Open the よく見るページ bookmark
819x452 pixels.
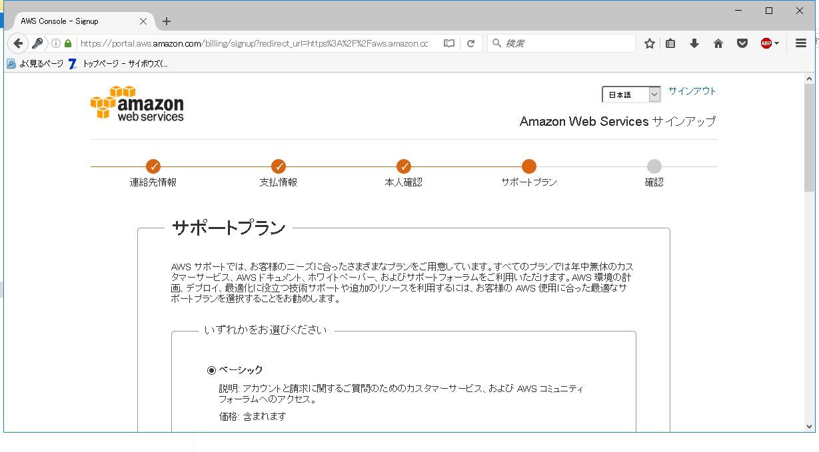tap(35, 64)
